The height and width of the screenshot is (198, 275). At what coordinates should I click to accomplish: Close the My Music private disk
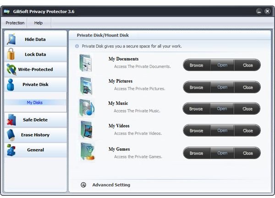click(247, 109)
